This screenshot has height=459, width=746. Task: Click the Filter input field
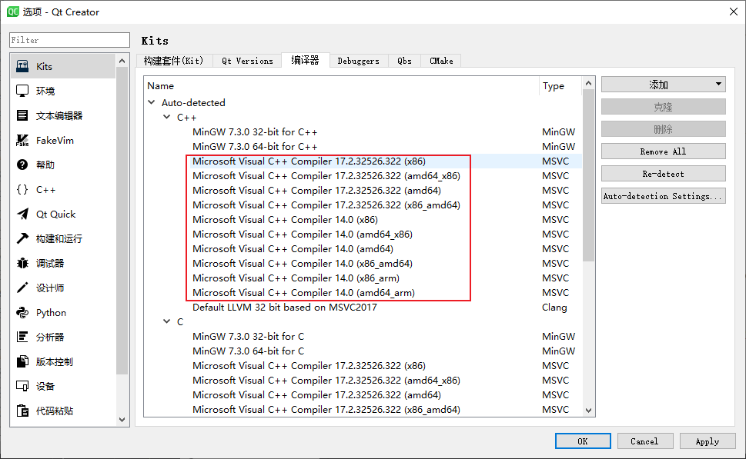[69, 40]
